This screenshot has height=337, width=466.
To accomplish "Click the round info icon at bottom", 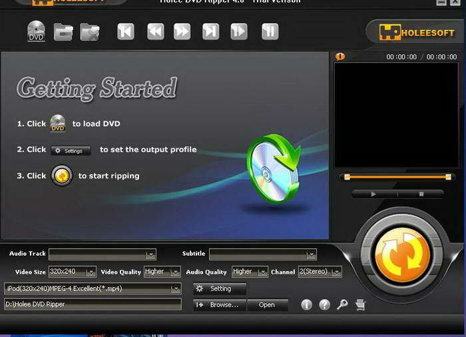I will click(x=306, y=304).
